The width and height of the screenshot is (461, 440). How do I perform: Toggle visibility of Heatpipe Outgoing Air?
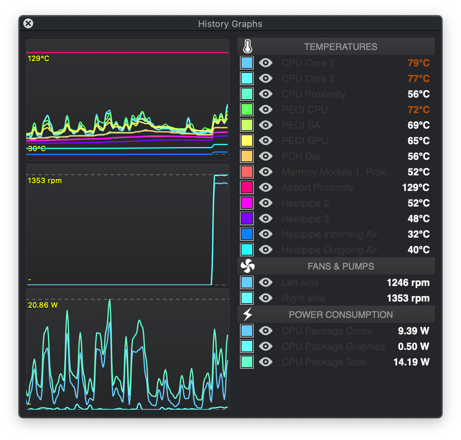point(266,249)
